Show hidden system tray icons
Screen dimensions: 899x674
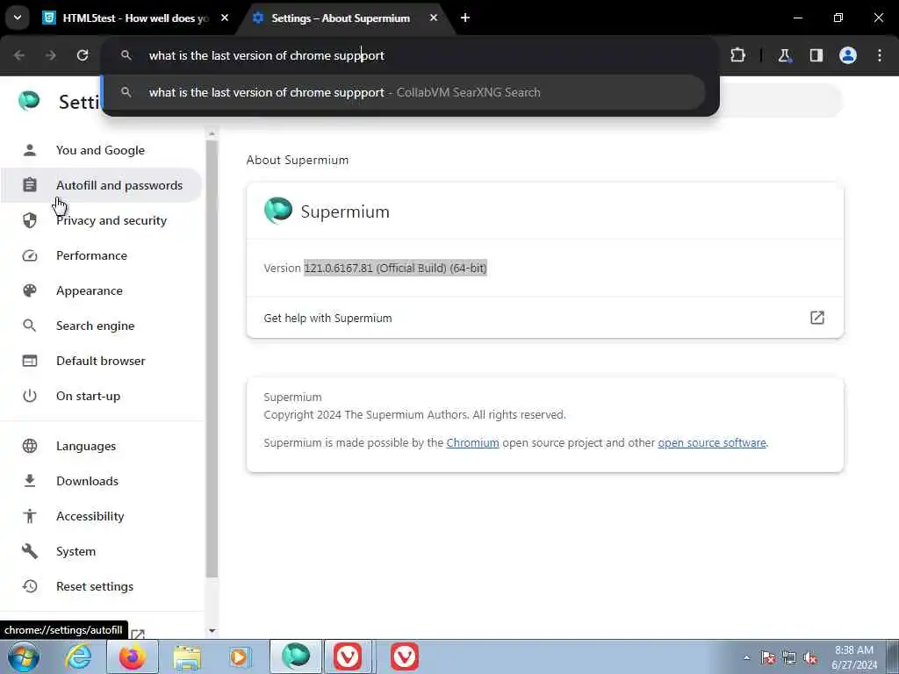coord(746,657)
